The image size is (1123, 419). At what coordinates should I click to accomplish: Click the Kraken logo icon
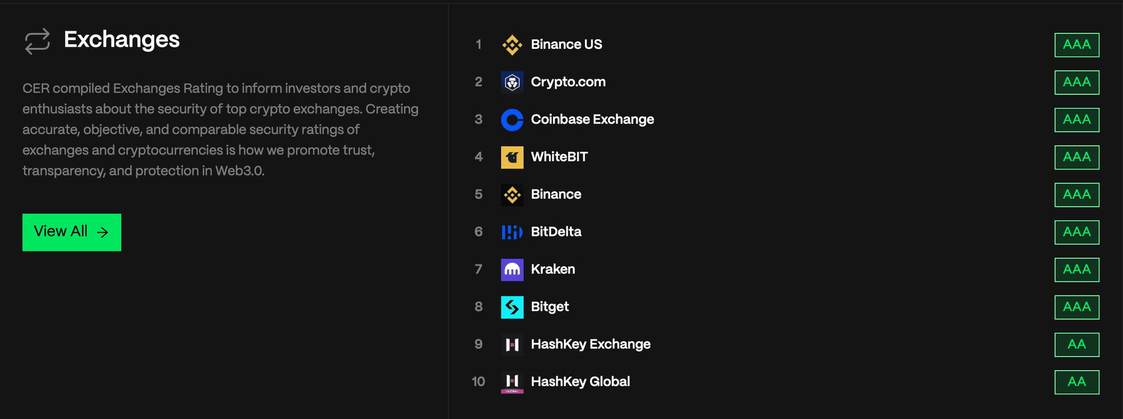click(512, 269)
